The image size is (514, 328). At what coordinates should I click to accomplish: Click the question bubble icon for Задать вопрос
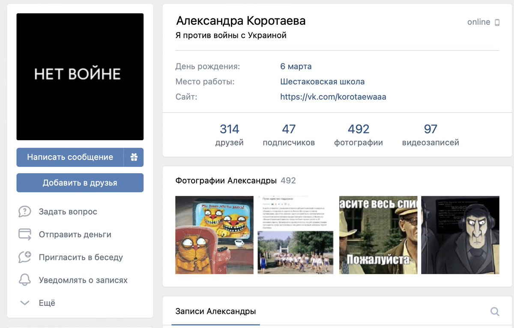click(25, 212)
